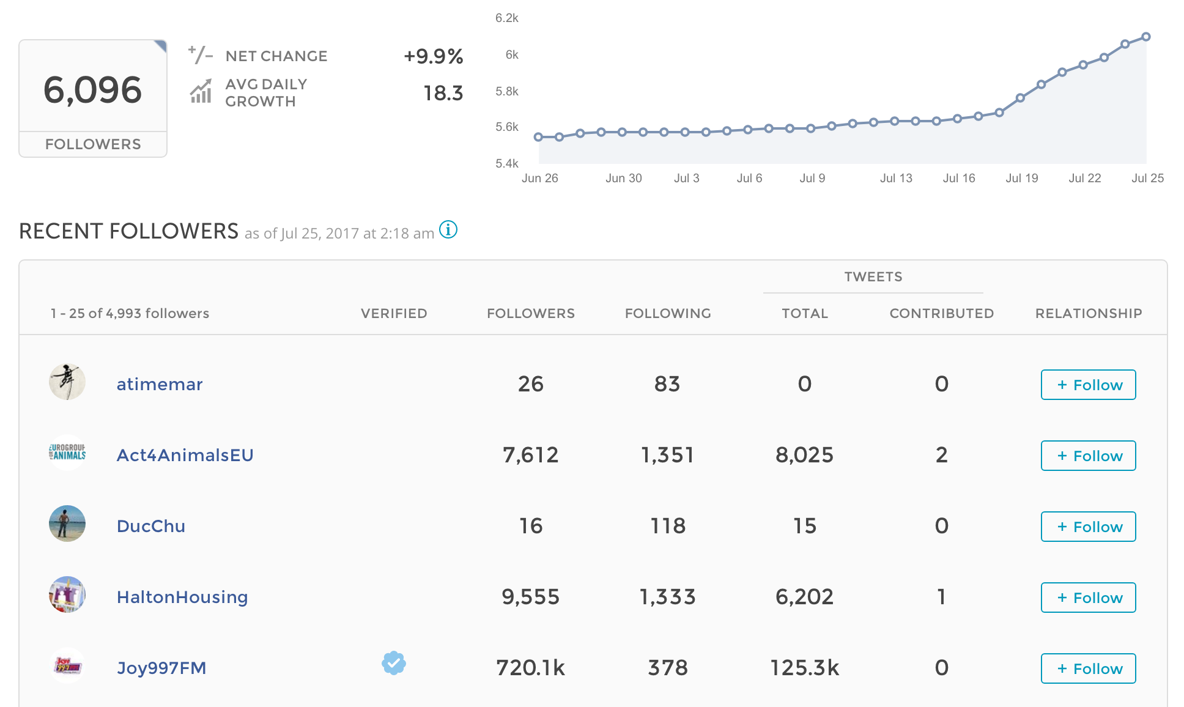
Task: Select the last data point on the chart
Action: [1146, 37]
